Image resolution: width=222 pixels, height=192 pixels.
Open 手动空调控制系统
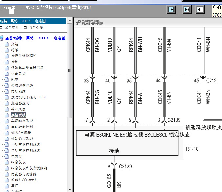[26, 145]
